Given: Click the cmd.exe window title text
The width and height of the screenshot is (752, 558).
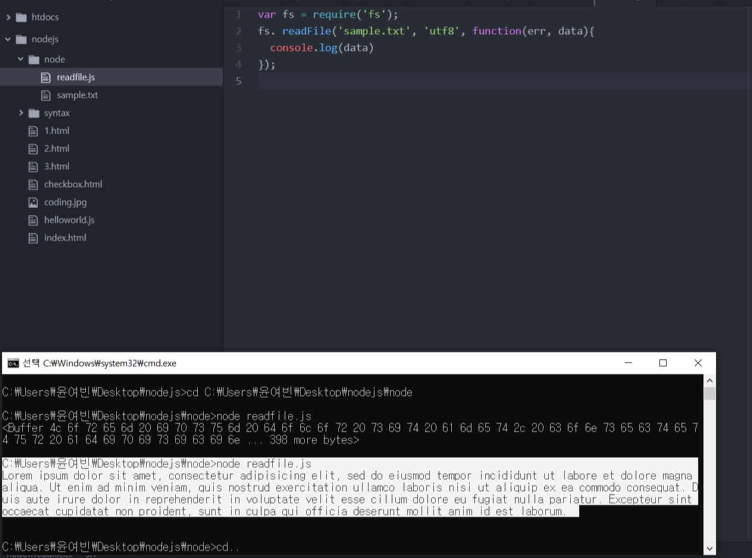Looking at the screenshot, I should [x=99, y=363].
